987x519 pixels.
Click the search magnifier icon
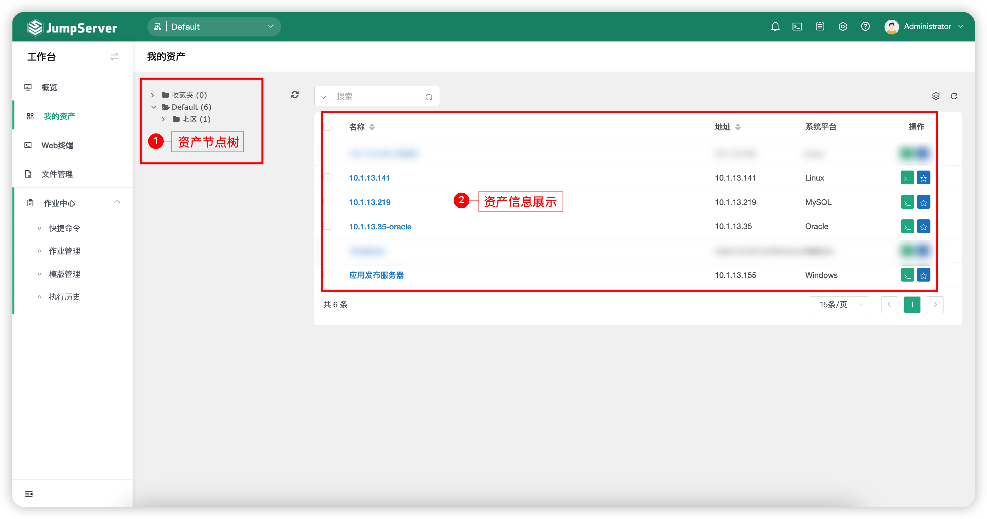429,97
